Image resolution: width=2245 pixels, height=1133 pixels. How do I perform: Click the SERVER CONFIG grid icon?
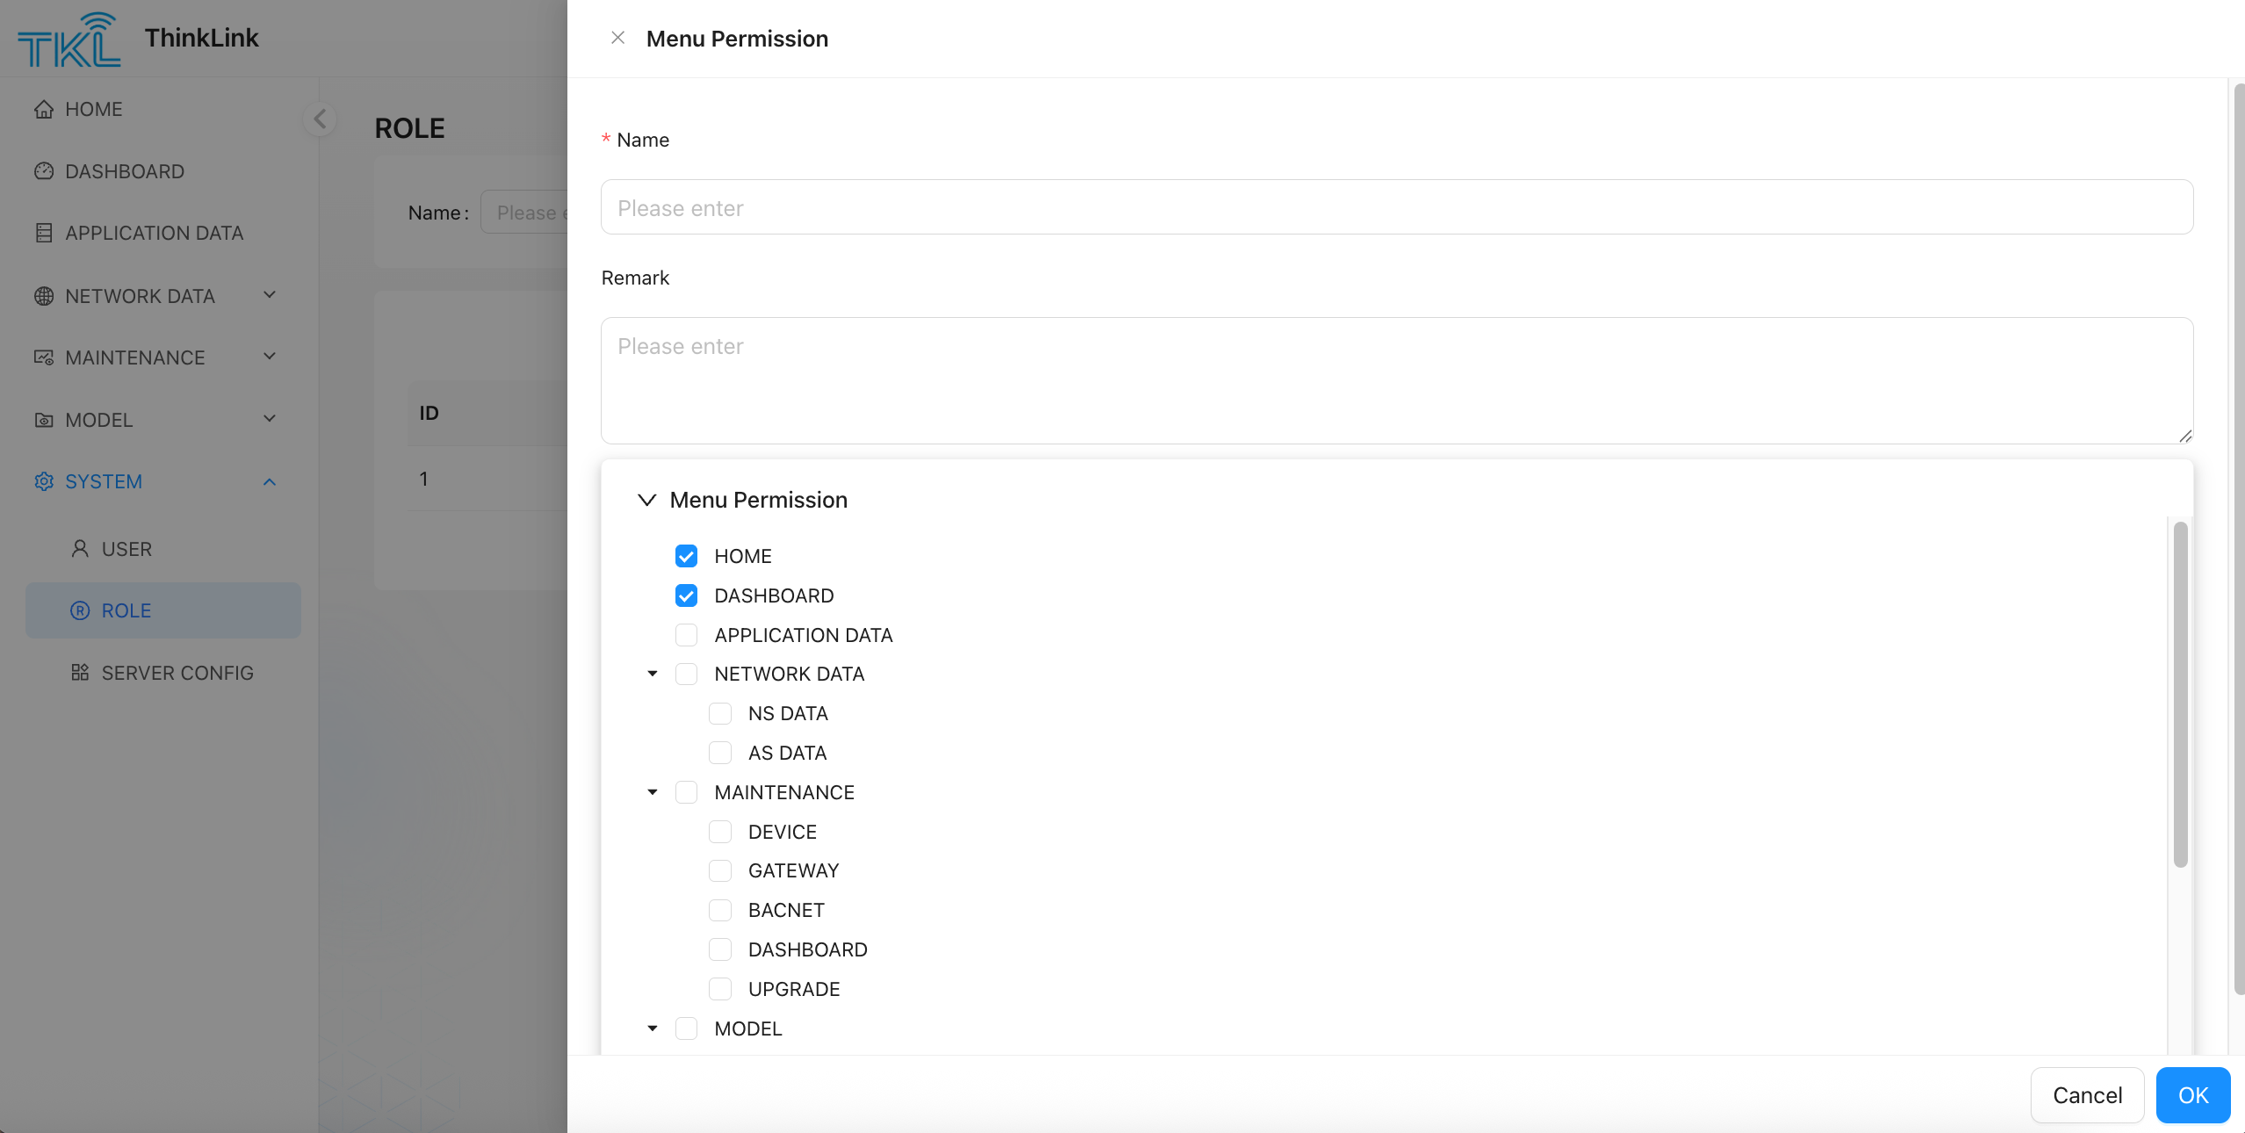[x=80, y=673]
